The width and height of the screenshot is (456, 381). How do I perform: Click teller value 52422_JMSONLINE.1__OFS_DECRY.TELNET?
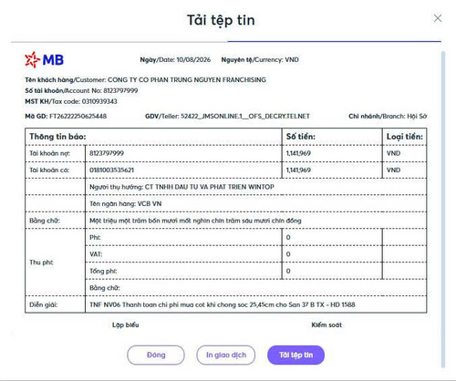tap(245, 116)
